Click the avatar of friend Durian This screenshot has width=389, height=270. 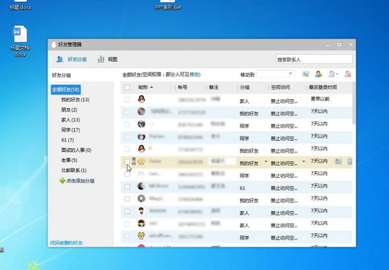141,137
